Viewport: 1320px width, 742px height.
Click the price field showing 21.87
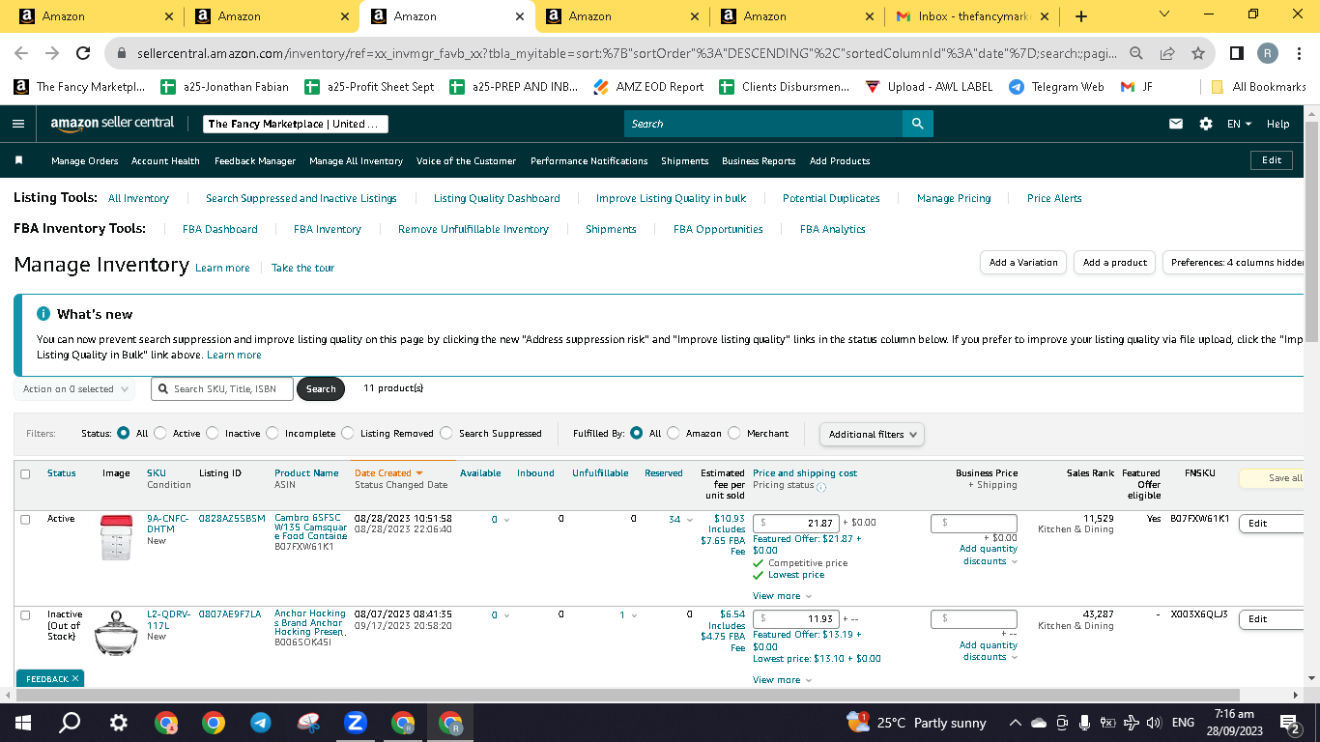pos(795,523)
